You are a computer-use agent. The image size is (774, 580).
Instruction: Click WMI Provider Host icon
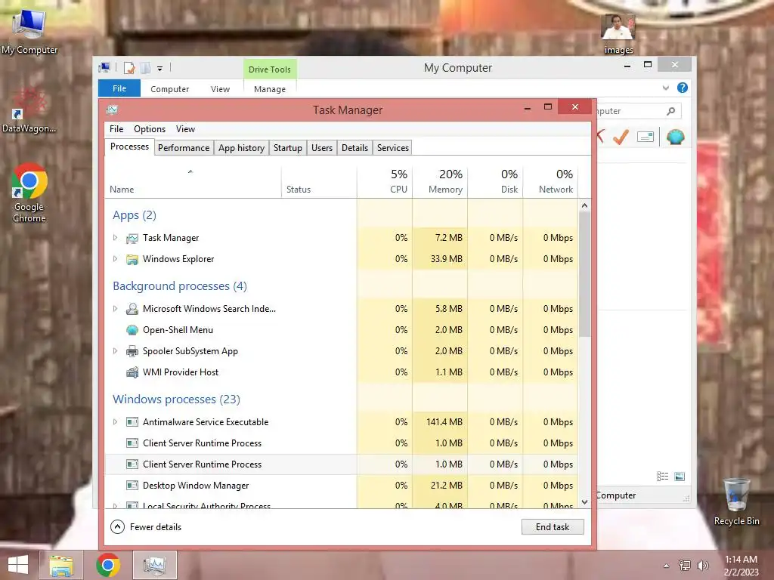132,372
